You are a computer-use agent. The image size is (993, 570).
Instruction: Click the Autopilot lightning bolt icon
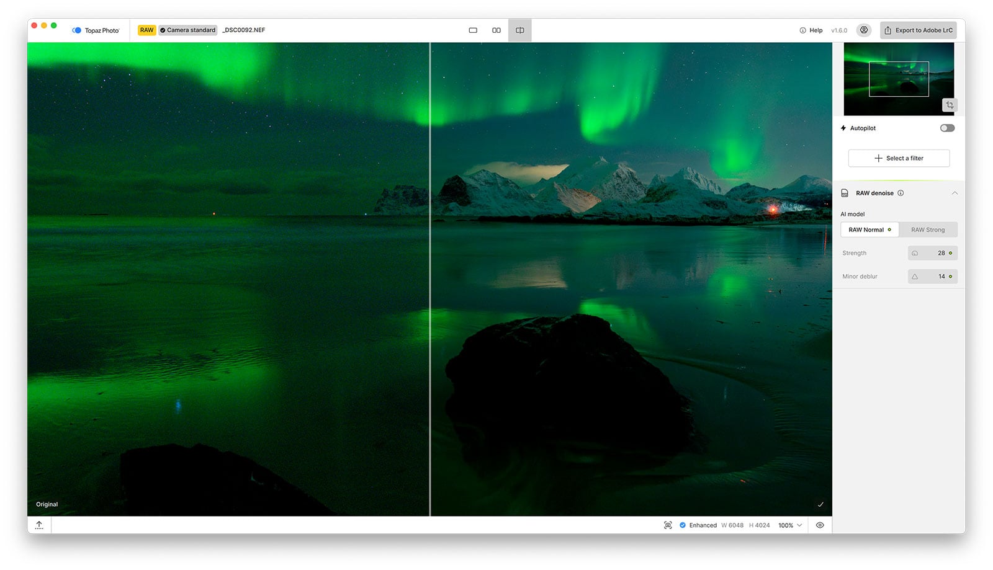click(843, 128)
